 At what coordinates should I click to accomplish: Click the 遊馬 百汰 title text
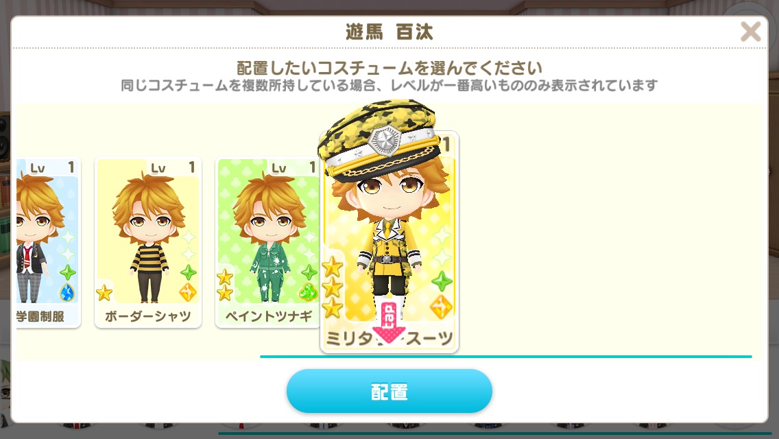point(389,32)
